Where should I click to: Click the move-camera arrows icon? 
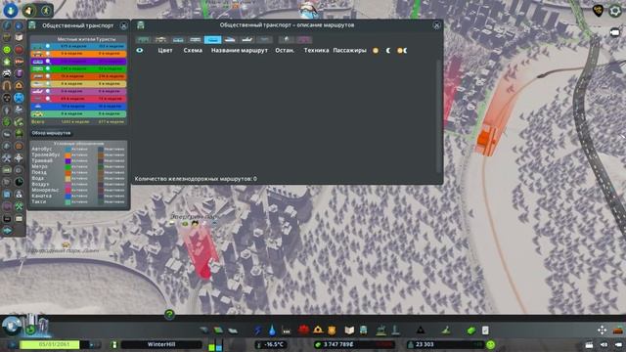click(603, 330)
